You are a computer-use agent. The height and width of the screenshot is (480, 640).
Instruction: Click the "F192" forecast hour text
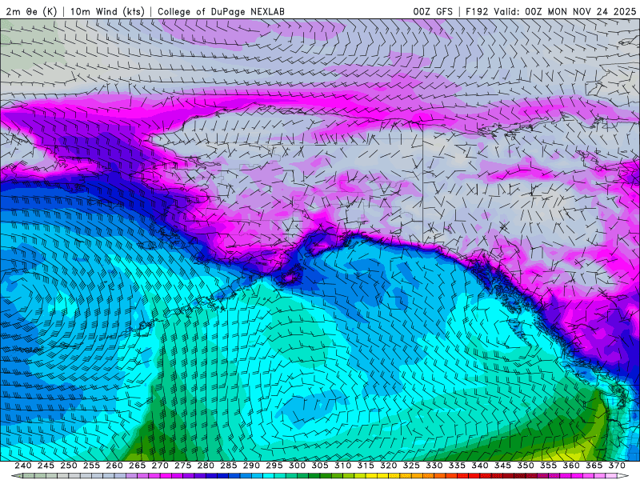477,11
